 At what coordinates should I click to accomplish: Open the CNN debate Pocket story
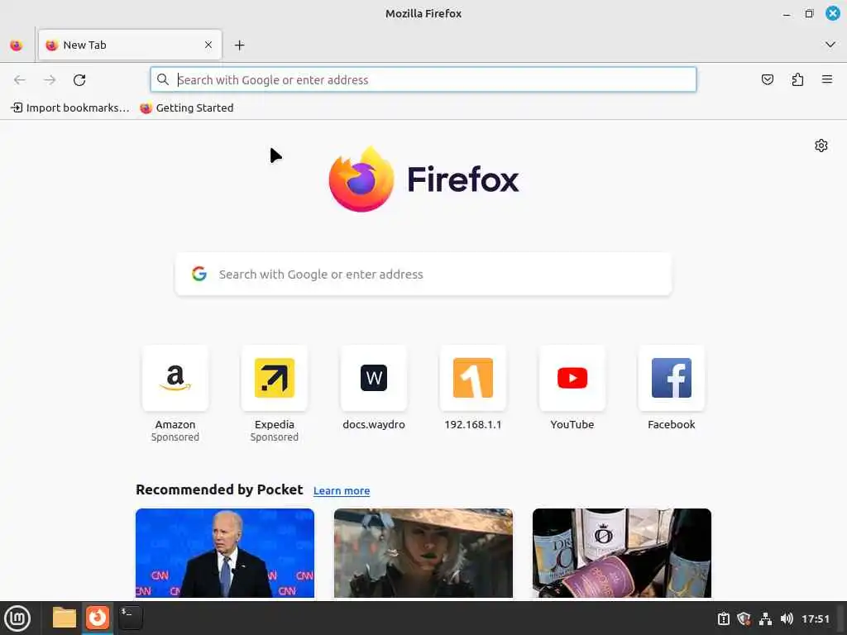pos(225,553)
